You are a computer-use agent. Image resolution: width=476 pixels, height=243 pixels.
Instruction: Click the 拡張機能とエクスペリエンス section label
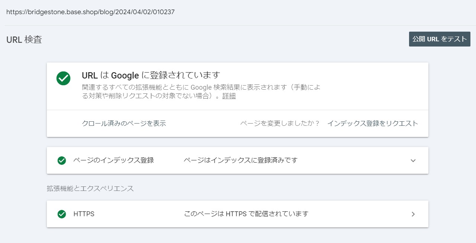tap(90, 188)
